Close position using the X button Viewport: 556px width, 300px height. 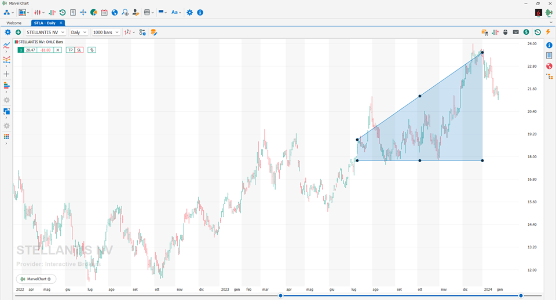(58, 50)
